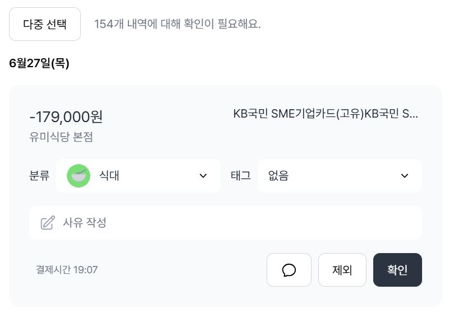Click the 식대 category name text

coord(109,176)
